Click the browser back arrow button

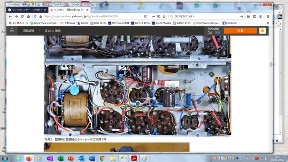point(10,16)
